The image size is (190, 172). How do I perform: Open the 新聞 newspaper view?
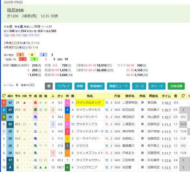[80, 86]
